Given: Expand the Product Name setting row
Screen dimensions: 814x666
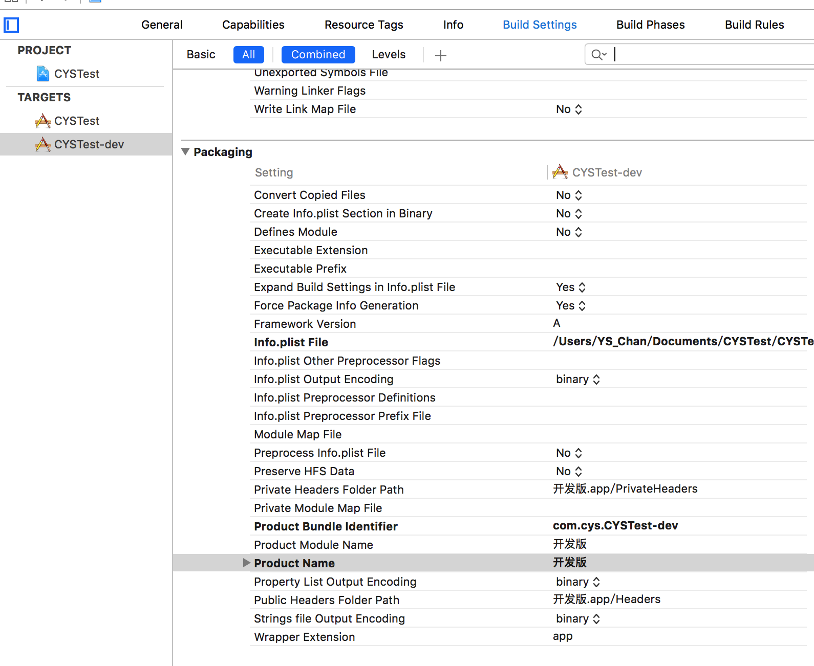Looking at the screenshot, I should 246,563.
